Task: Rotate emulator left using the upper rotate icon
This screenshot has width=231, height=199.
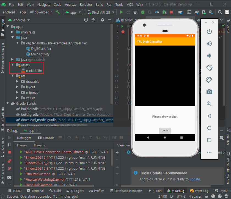Action: pyautogui.click(x=209, y=68)
